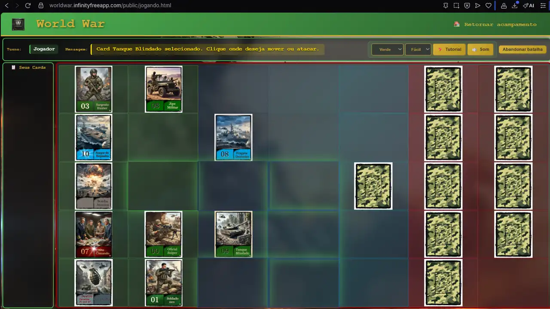Expand the Fácil difficulty dropdown

tap(418, 49)
